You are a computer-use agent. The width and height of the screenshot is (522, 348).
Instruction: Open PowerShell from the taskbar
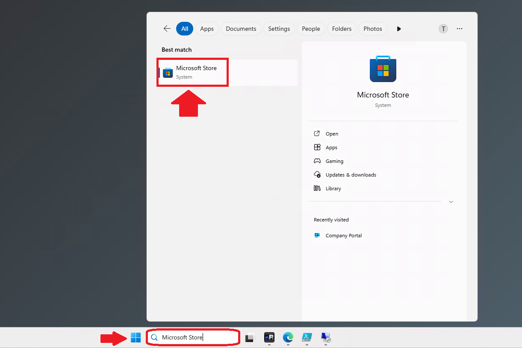(x=307, y=337)
